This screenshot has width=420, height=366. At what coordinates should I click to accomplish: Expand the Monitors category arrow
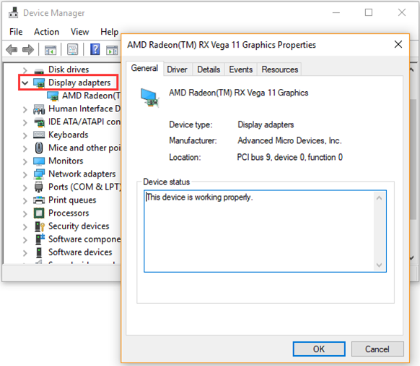pyautogui.click(x=25, y=161)
